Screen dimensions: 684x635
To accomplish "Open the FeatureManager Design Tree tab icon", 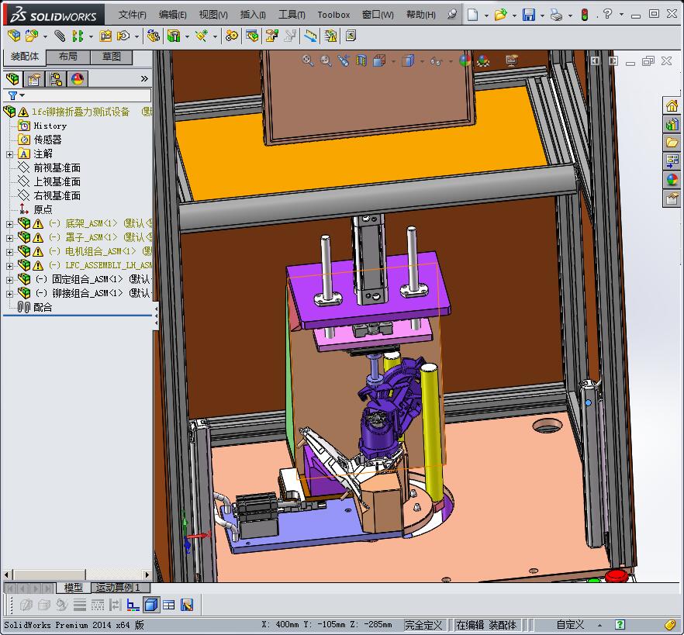I will (x=12, y=79).
